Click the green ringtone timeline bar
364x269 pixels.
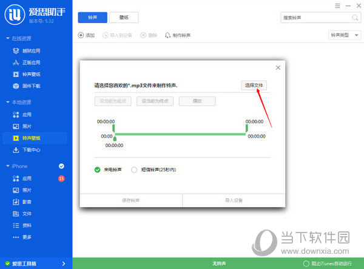pyautogui.click(x=180, y=134)
